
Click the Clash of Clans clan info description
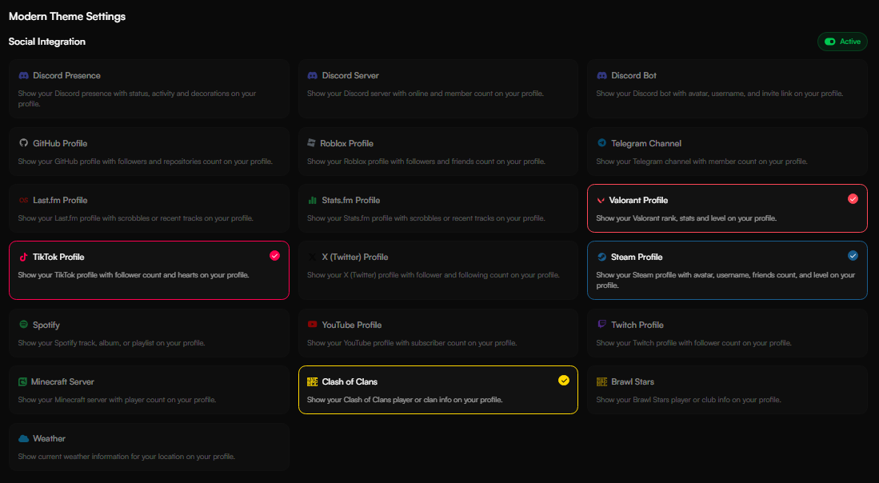coord(405,400)
